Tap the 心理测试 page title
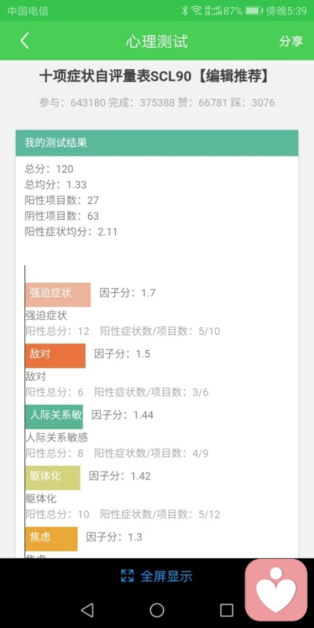 157,41
